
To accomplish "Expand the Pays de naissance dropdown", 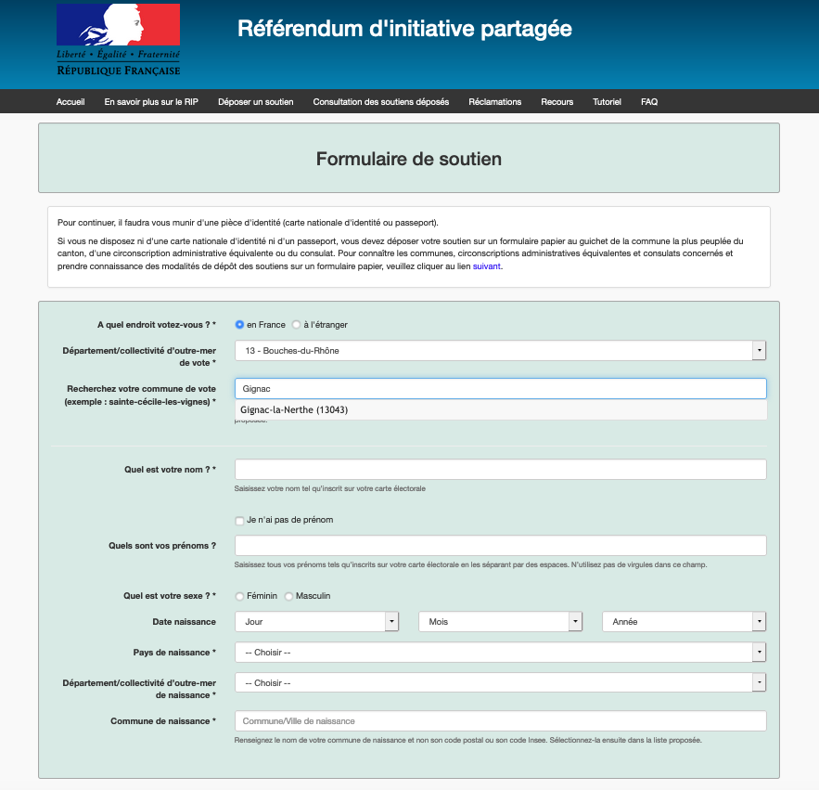I will (x=500, y=653).
